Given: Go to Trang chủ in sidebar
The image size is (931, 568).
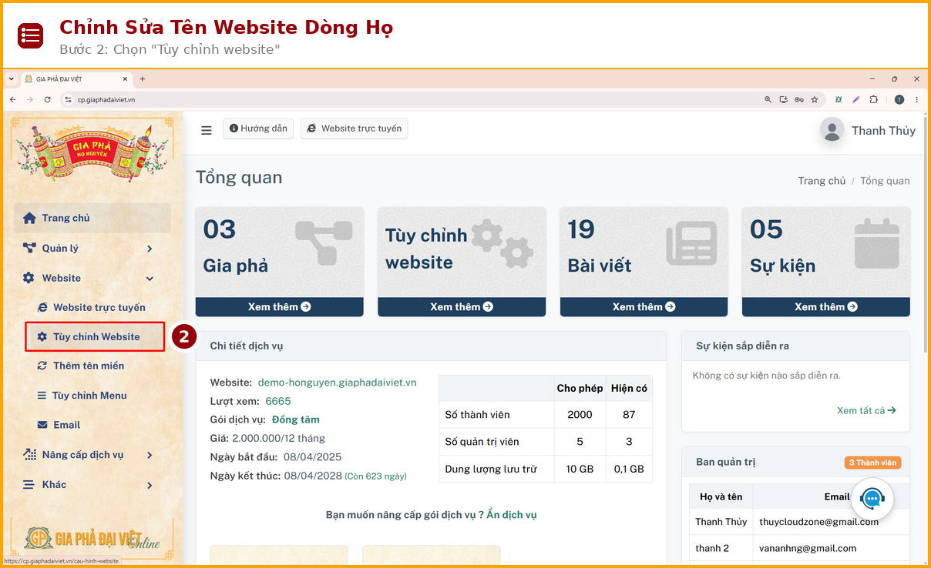Looking at the screenshot, I should tap(92, 218).
